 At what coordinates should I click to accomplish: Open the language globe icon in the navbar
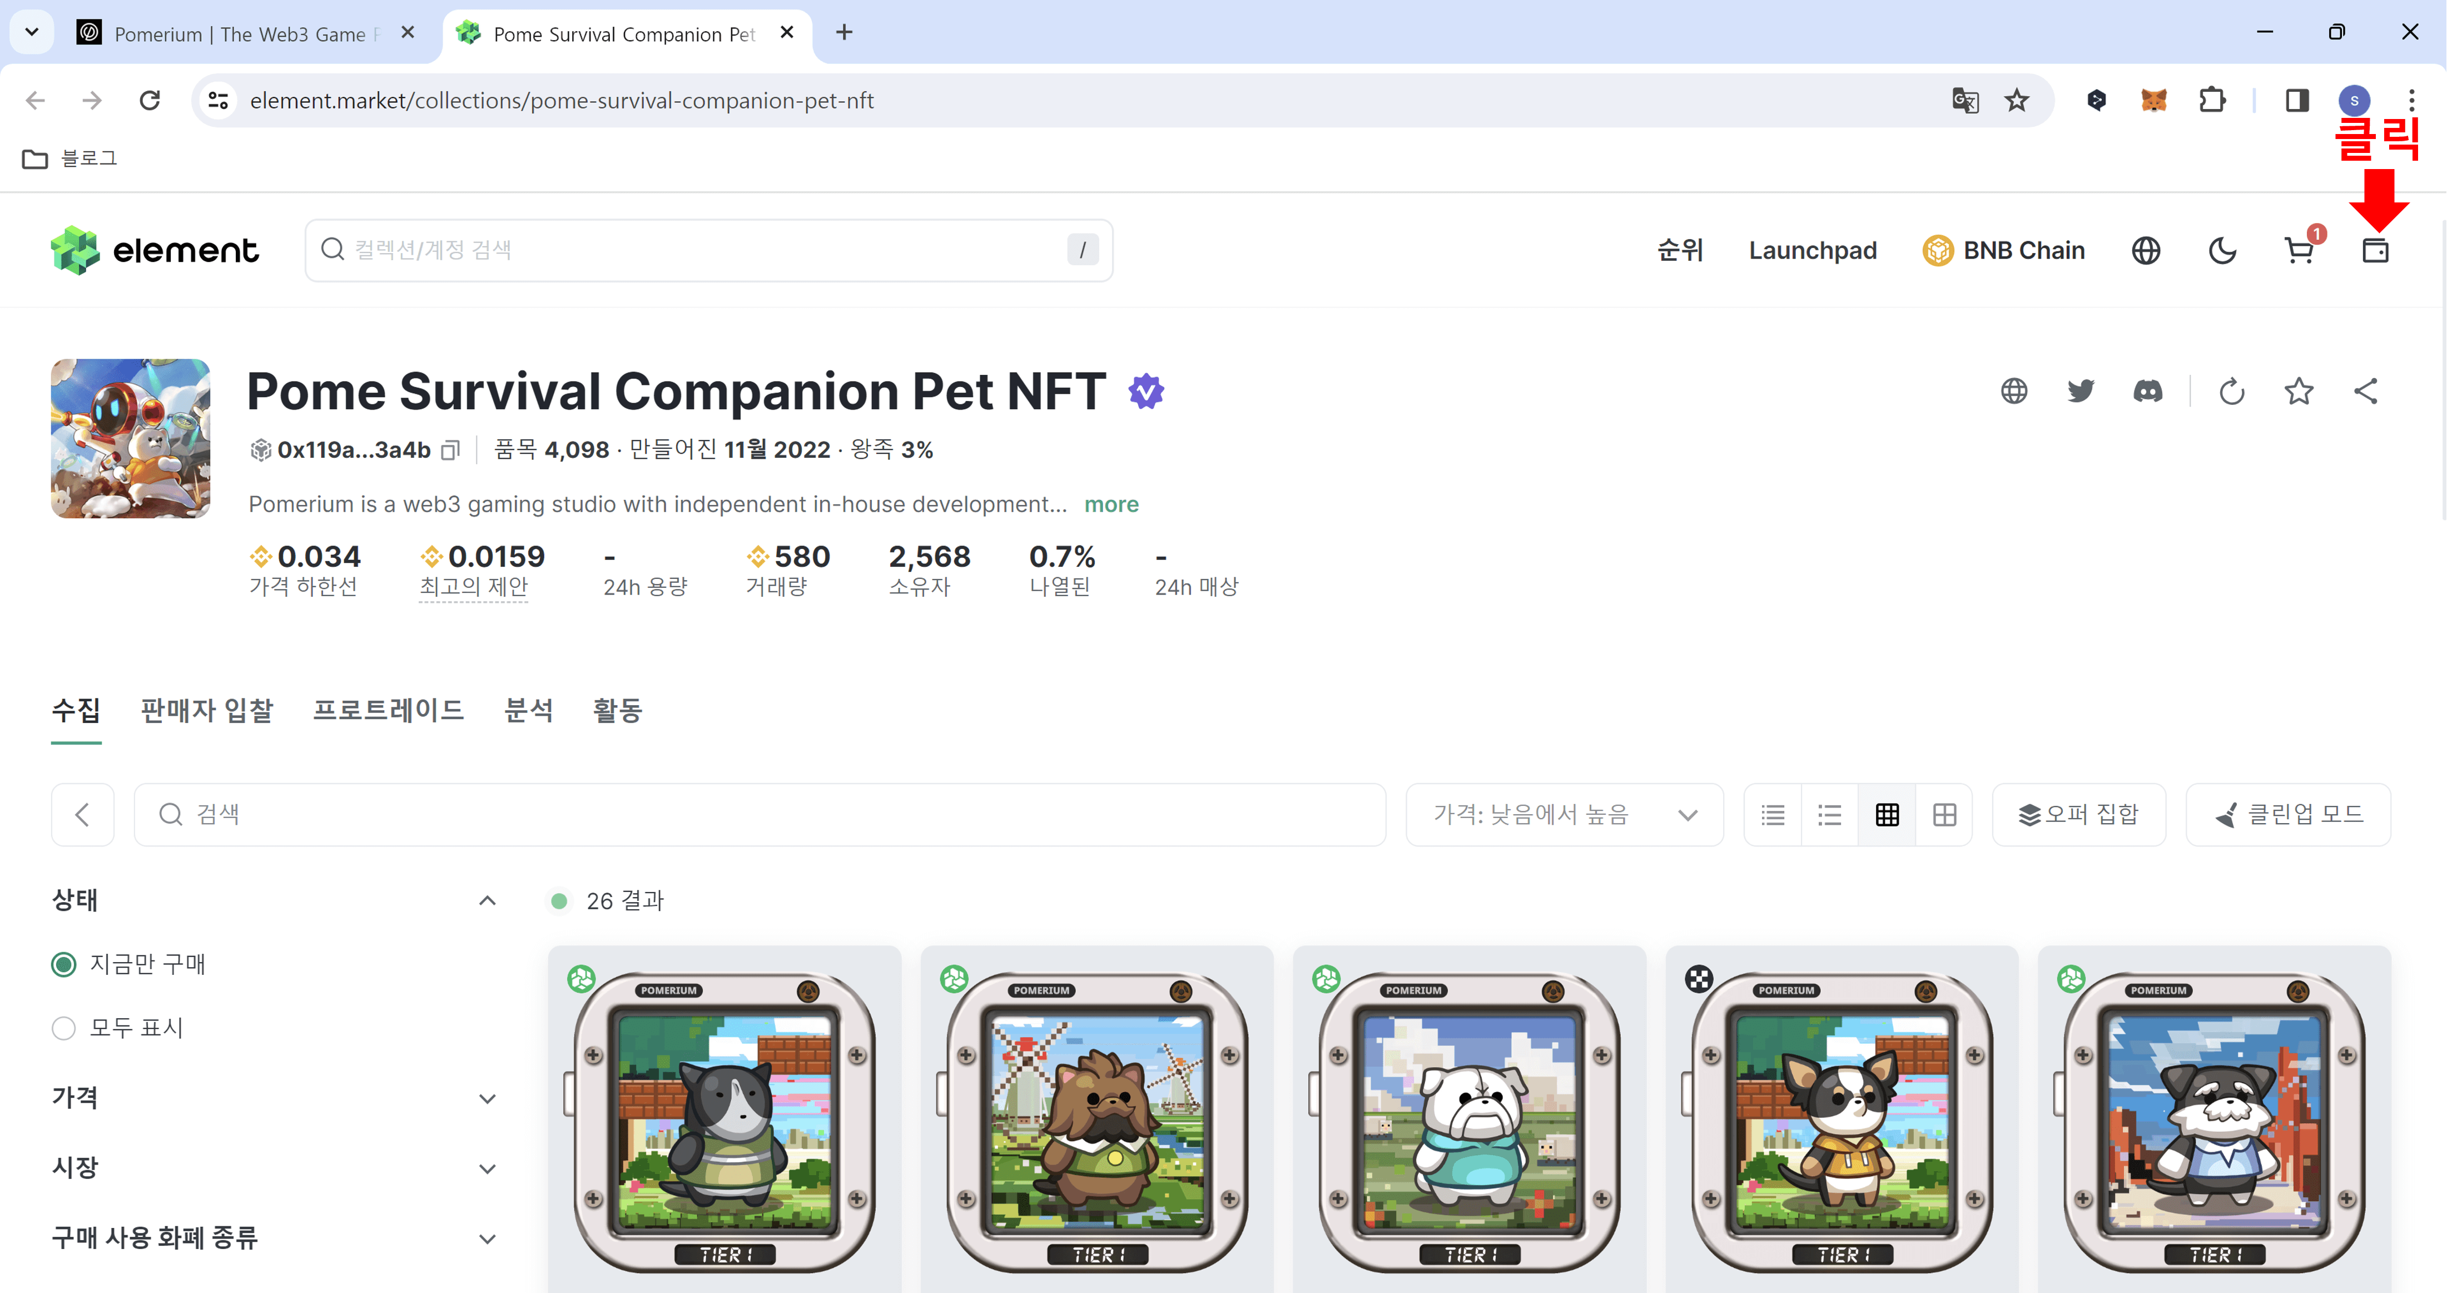pyautogui.click(x=2146, y=250)
